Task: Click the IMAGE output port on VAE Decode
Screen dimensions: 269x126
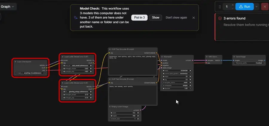Action: click(x=221, y=60)
